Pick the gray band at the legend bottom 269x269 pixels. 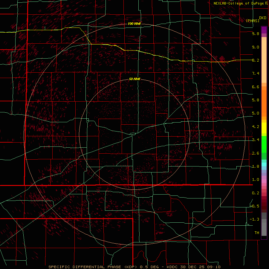pyautogui.click(x=264, y=227)
